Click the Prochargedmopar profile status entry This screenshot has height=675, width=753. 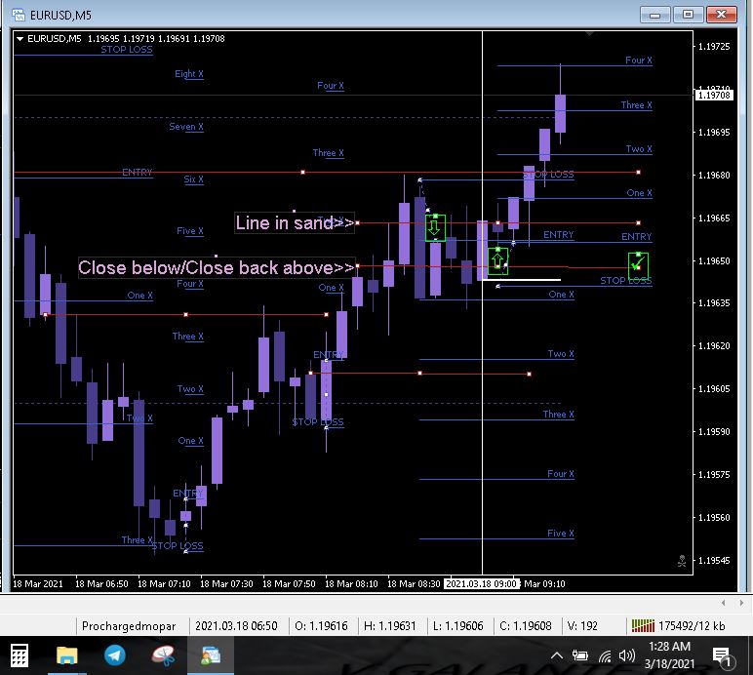[x=129, y=626]
